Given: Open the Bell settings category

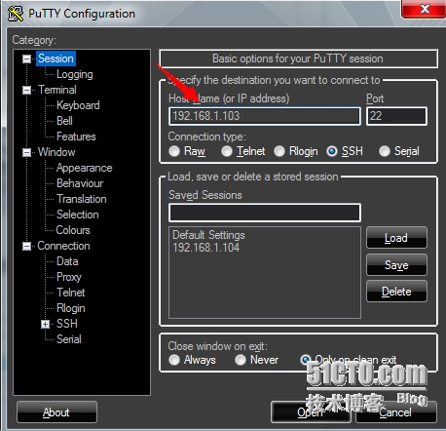Looking at the screenshot, I should (x=64, y=121).
